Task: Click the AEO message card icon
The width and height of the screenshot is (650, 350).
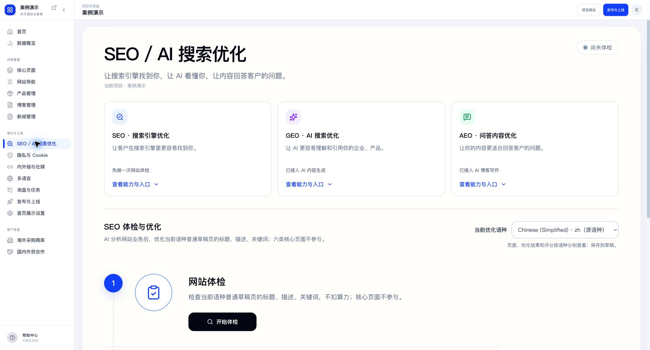Action: tap(467, 117)
